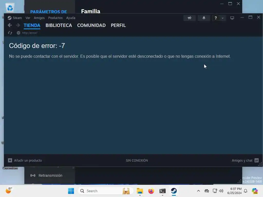
Task: Close the Steam window
Action: [258, 17]
